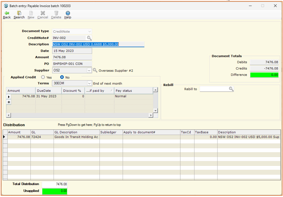
Task: Click the PO field SHPSHIP-001 CON
Action: tap(72, 64)
